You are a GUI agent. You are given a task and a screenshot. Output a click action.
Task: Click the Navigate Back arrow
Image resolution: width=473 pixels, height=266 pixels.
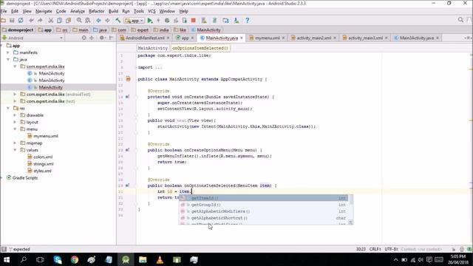(x=98, y=21)
